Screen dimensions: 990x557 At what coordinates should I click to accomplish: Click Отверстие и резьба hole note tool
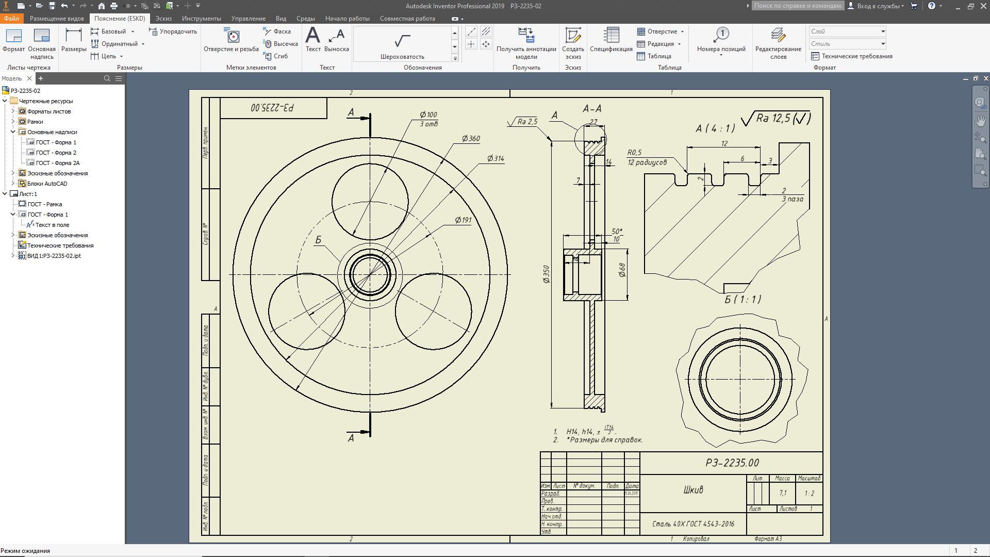pos(232,36)
